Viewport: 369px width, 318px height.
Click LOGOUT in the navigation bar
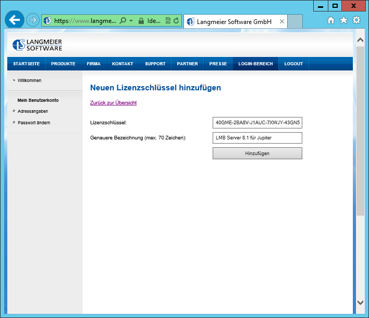(x=293, y=64)
